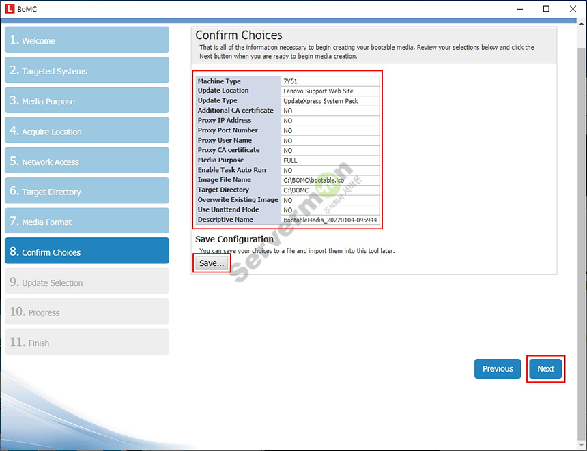Viewport: 587px width, 451px height.
Task: Click the Update Location label
Action: 223,91
